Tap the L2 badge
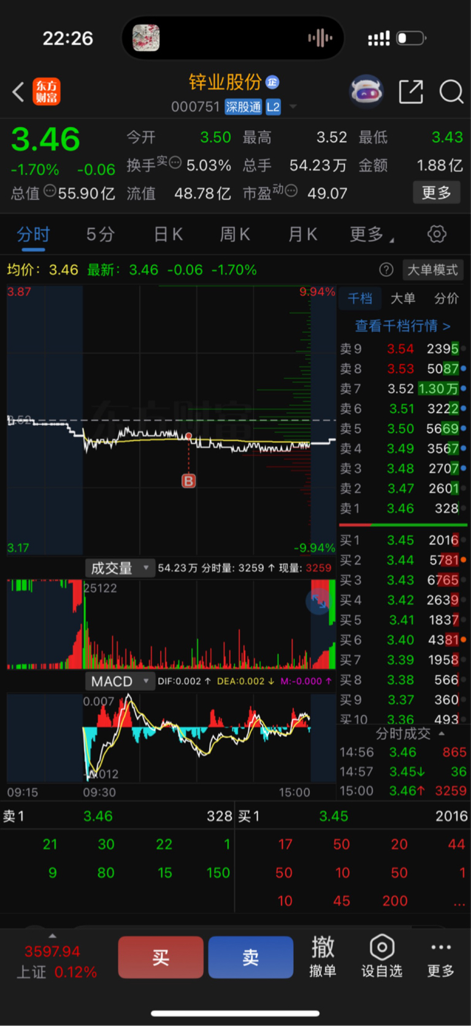471x1026 pixels. pos(273,107)
